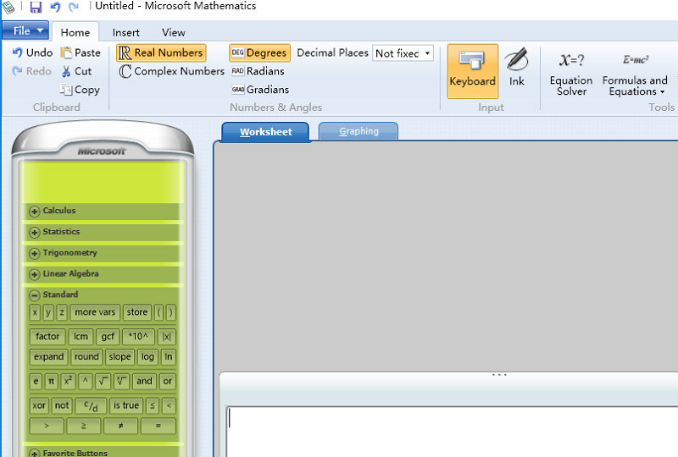Insert the pi constant
678x457 pixels.
51,382
